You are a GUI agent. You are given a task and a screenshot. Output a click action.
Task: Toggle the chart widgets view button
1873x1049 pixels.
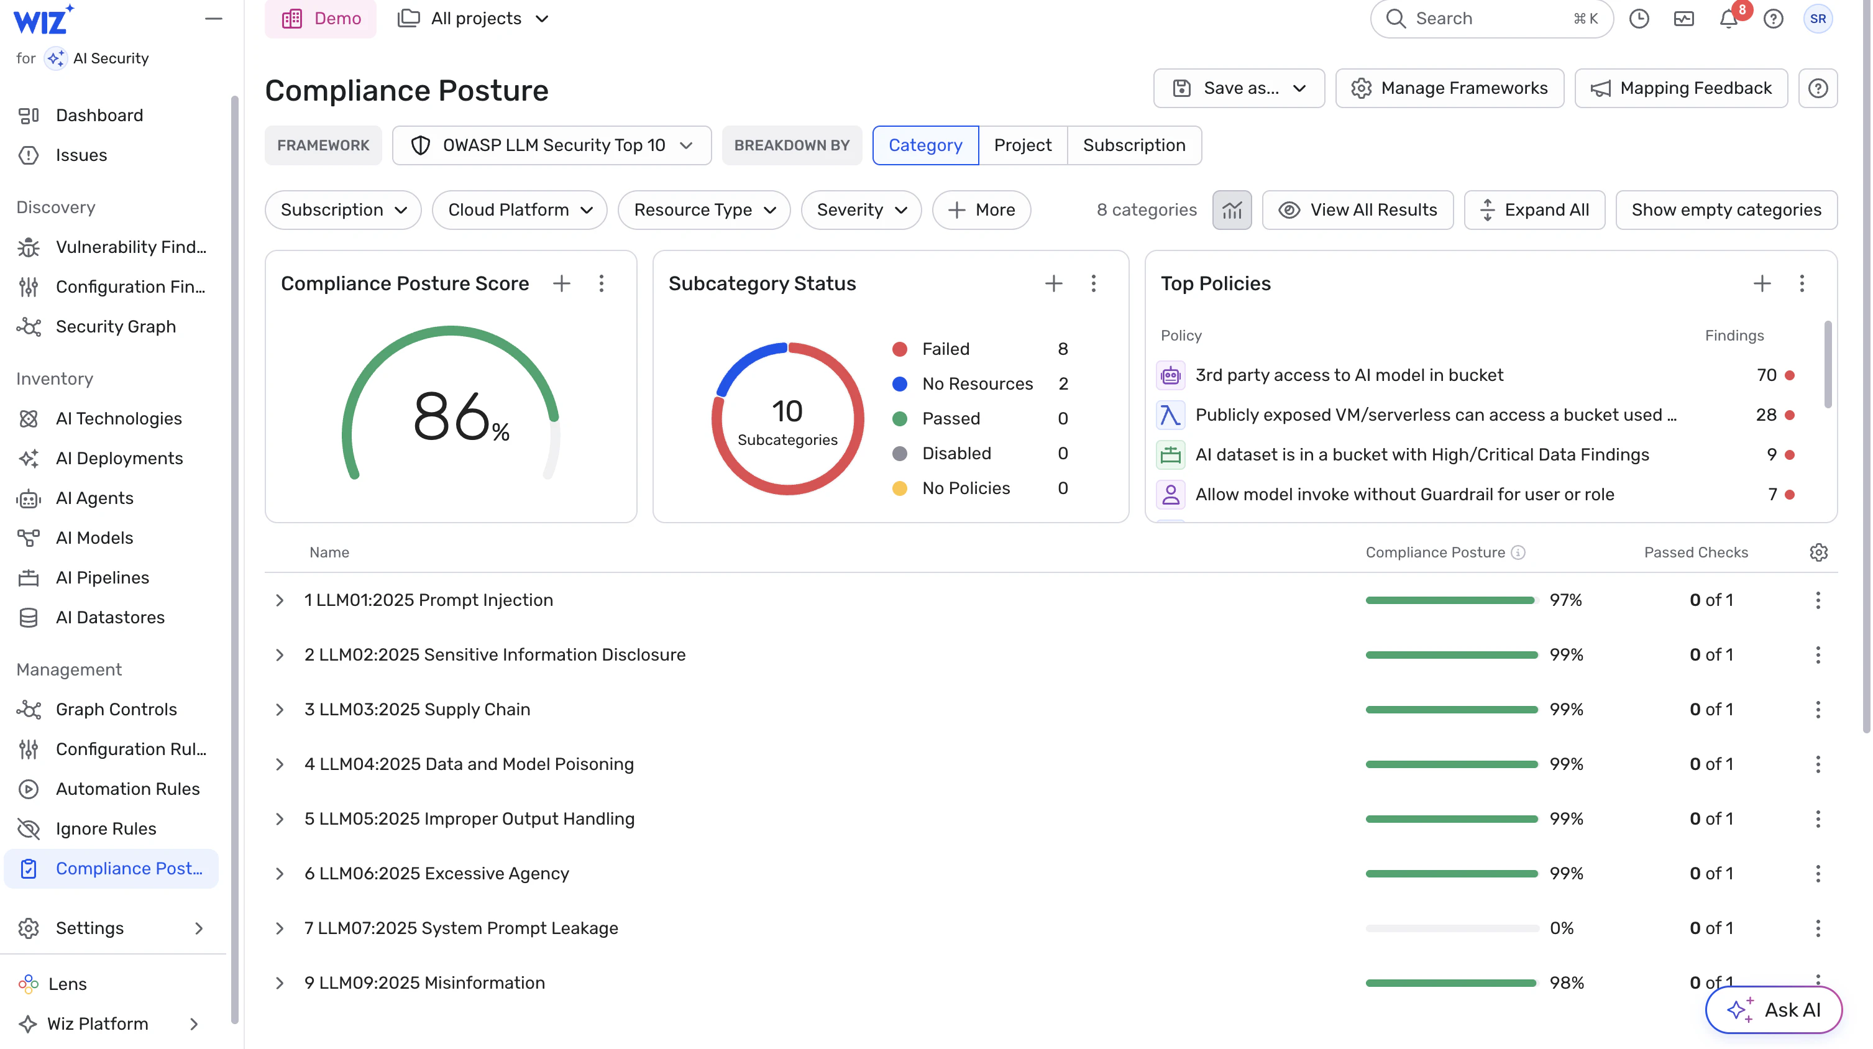point(1232,210)
